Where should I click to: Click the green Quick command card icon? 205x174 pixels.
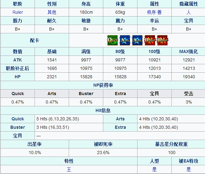tap(112, 41)
